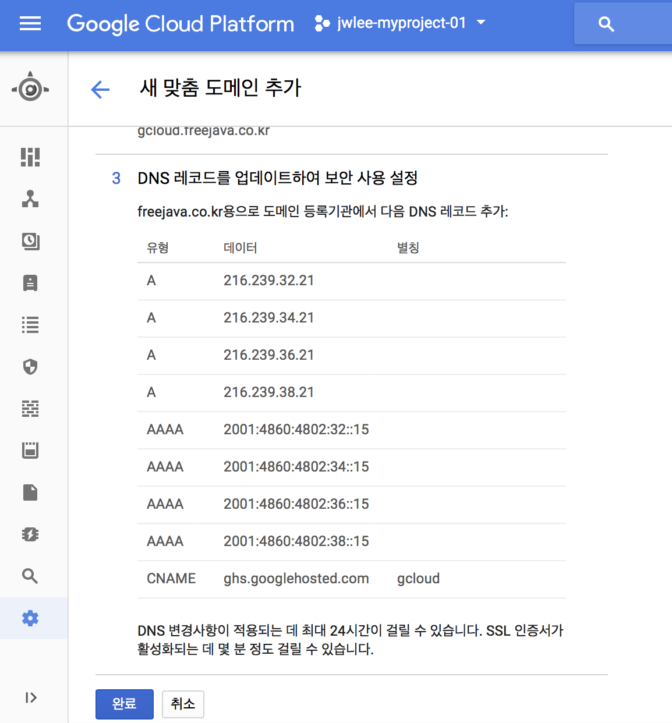Select ghs.googlehosted.com CNAME data

tap(296, 579)
